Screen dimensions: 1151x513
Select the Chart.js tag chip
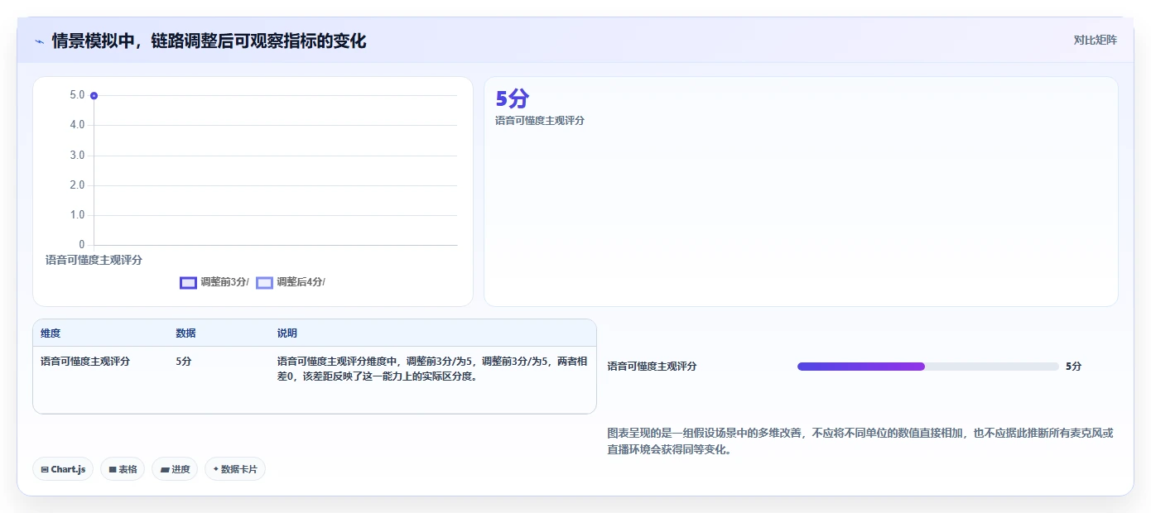[x=63, y=469]
